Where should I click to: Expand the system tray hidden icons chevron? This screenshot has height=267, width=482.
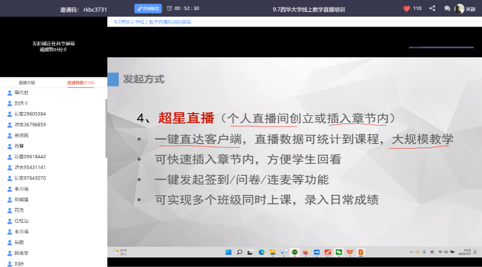[x=411, y=252]
